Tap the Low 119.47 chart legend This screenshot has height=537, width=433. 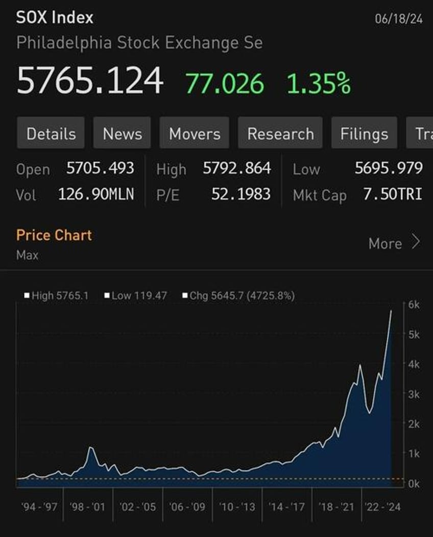tap(135, 295)
